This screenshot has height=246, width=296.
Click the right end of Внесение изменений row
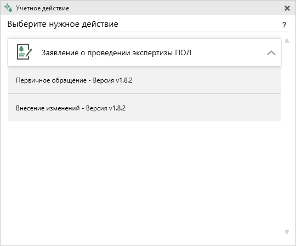pos(264,108)
